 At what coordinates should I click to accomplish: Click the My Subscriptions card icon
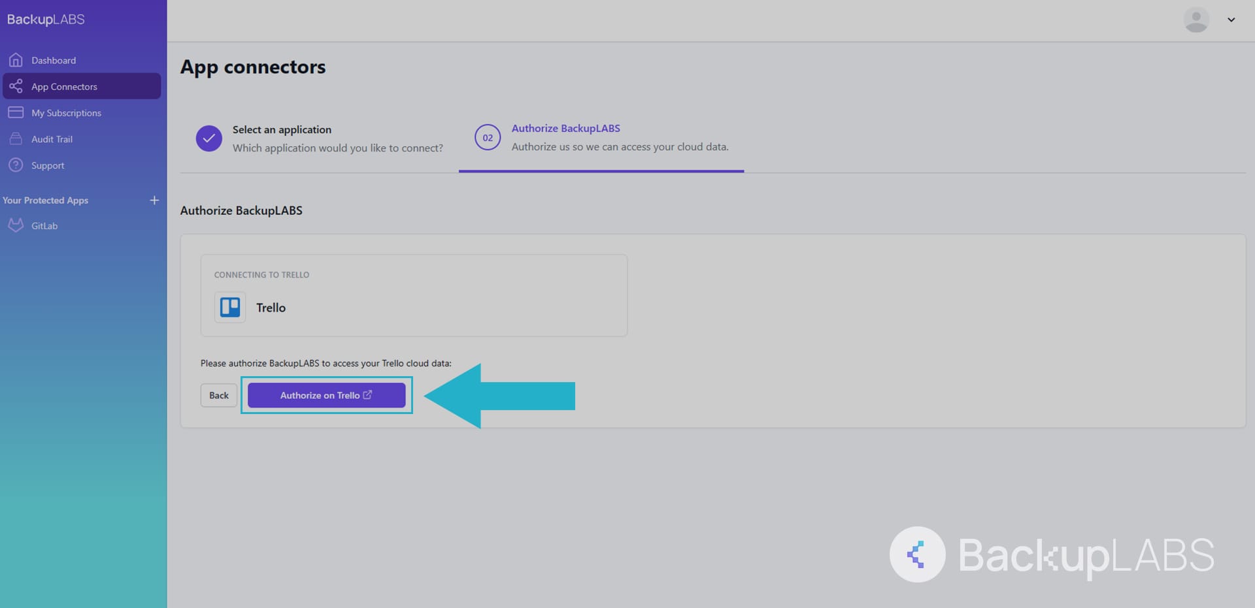click(16, 112)
